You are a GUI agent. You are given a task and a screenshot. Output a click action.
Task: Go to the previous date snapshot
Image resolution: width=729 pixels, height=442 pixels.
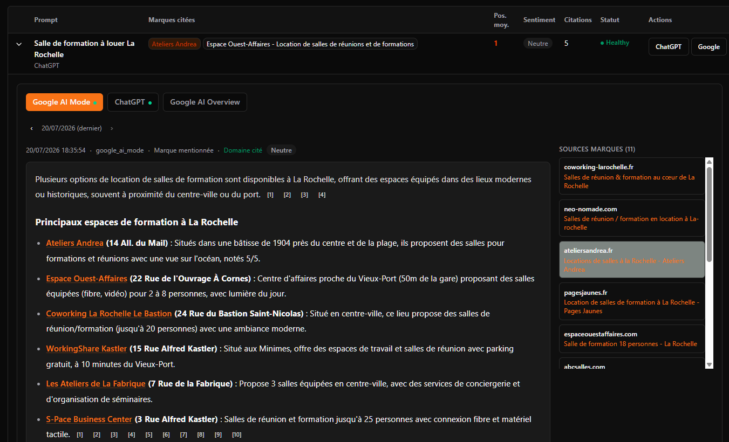31,128
